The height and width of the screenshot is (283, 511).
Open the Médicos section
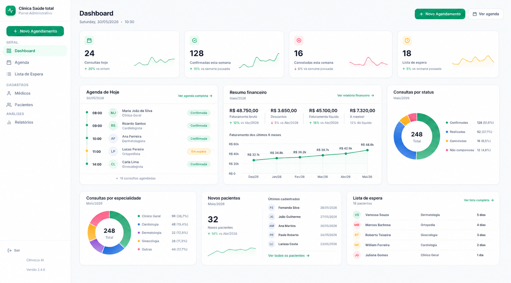tap(35, 93)
